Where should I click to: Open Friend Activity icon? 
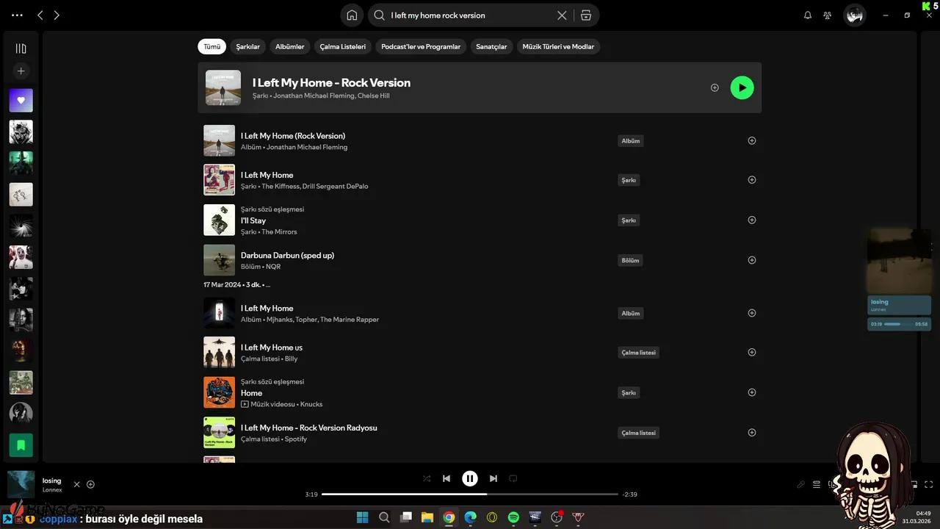click(x=828, y=15)
